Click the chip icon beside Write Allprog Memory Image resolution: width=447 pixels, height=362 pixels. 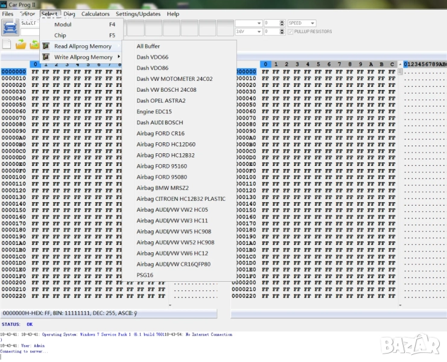tap(46, 57)
